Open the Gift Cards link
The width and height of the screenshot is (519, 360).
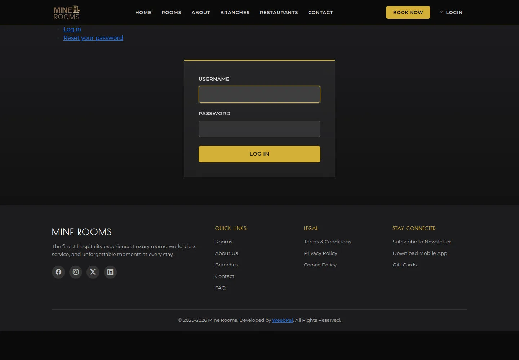pos(404,265)
